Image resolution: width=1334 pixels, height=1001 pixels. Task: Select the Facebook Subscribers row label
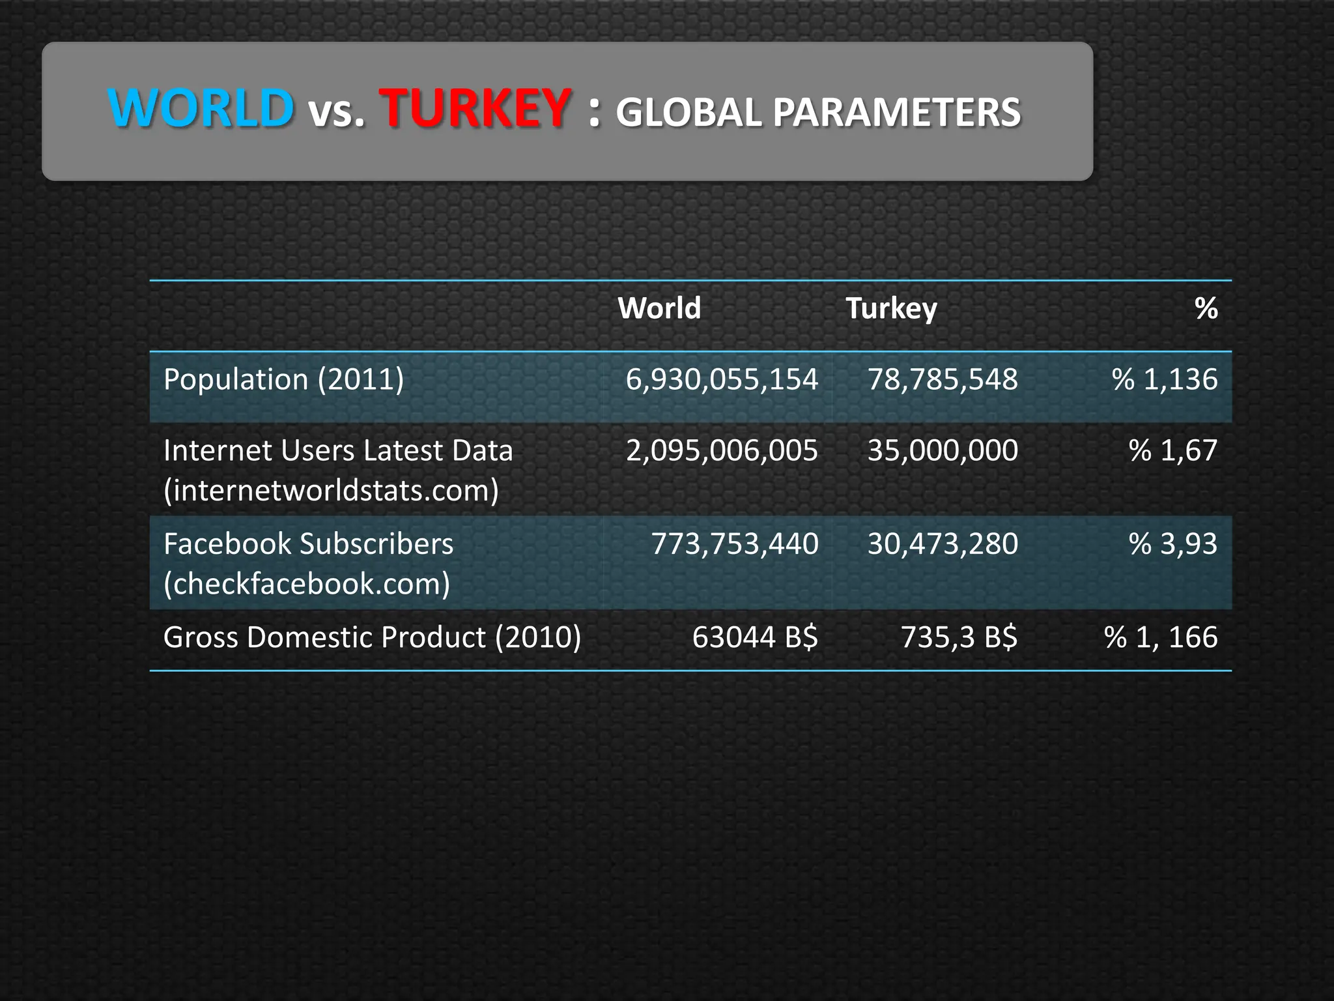click(308, 544)
